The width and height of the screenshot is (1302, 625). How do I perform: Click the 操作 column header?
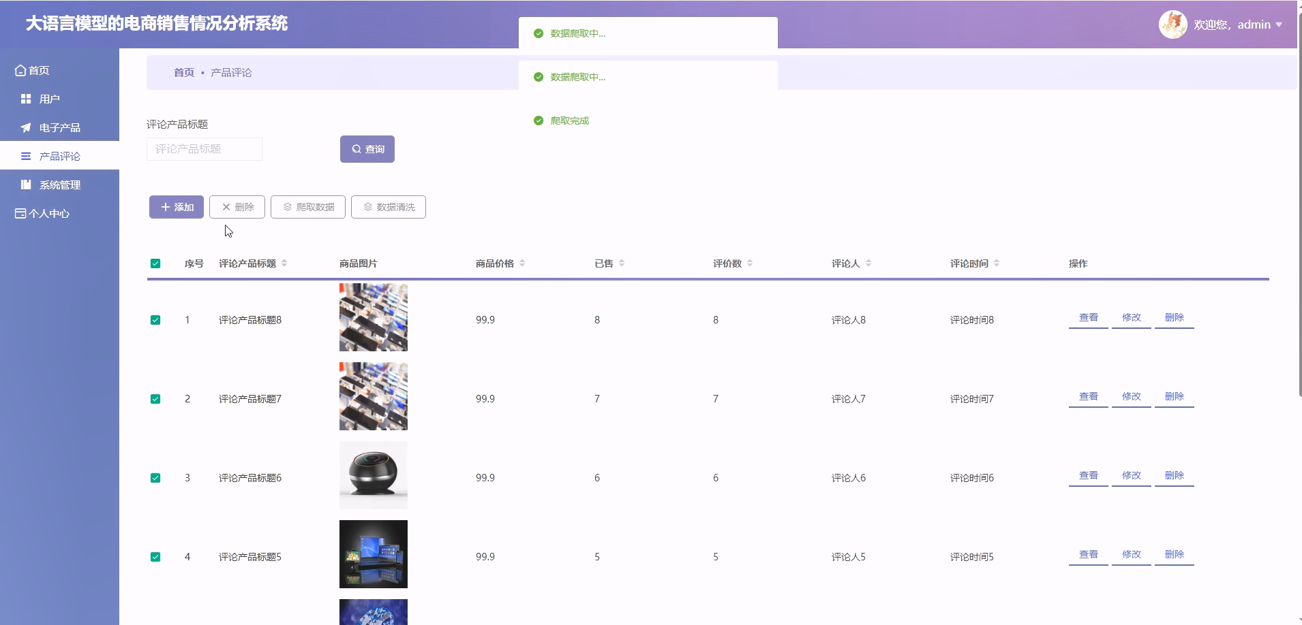coord(1078,263)
